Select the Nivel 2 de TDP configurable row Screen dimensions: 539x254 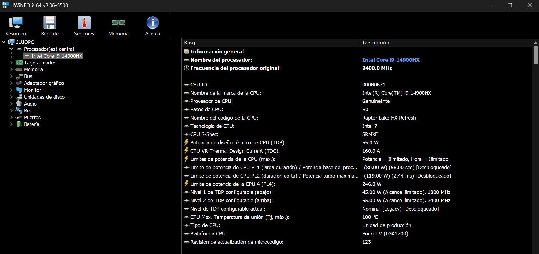(357, 200)
